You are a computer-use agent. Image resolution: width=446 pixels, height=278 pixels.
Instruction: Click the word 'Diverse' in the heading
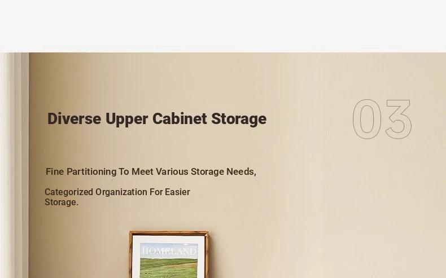click(74, 118)
